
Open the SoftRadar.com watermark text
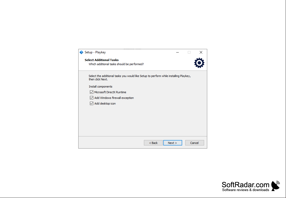(x=245, y=185)
